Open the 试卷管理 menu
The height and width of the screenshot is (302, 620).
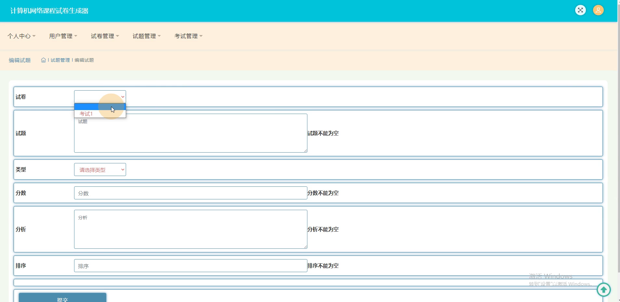pos(105,36)
